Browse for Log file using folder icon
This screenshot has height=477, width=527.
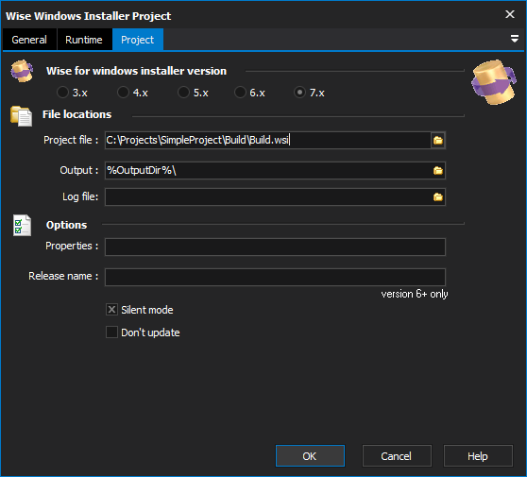pos(438,197)
